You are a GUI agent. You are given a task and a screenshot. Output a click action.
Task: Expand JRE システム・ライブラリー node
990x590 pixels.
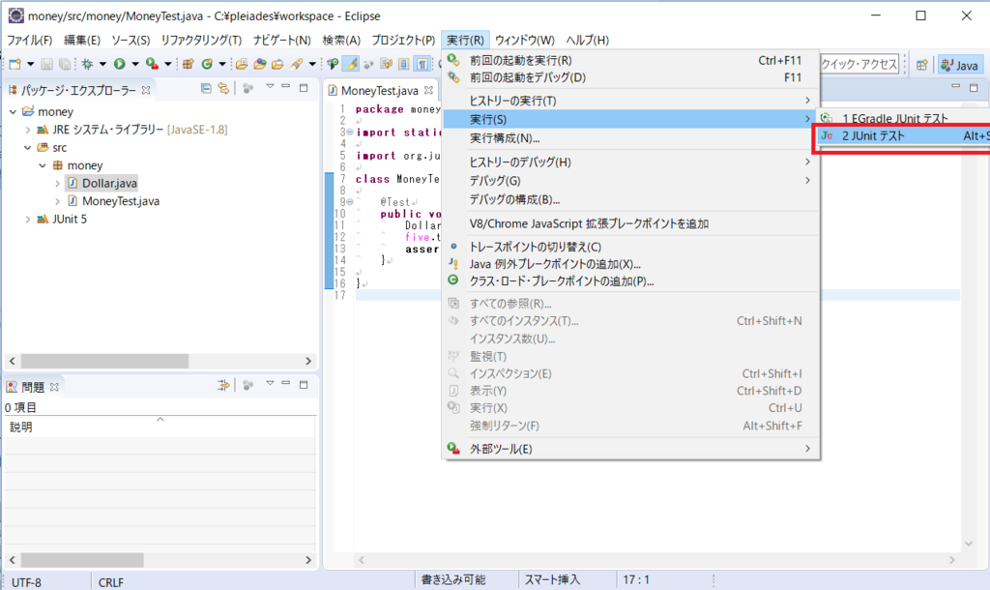pos(28,130)
